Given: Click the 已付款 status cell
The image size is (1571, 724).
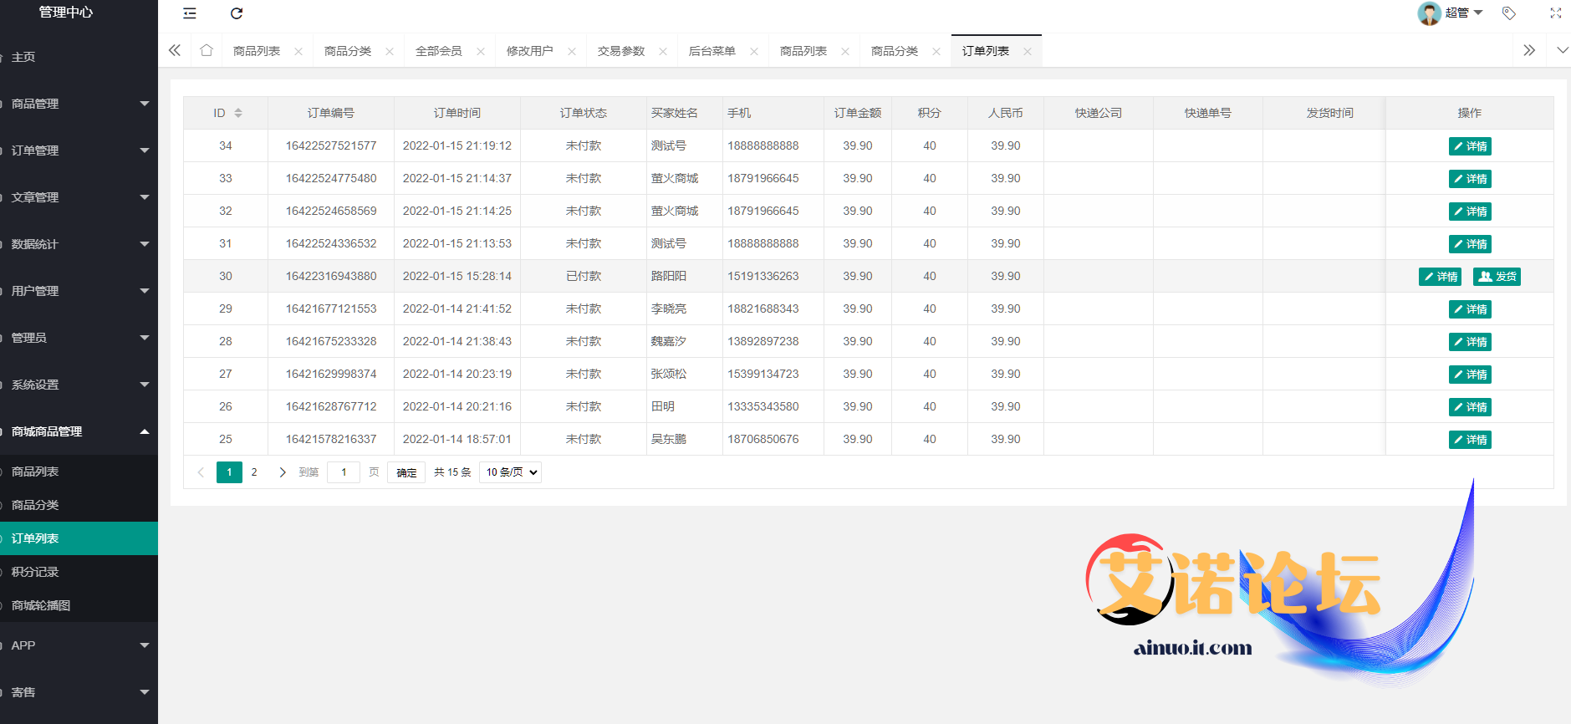Looking at the screenshot, I should coord(584,276).
